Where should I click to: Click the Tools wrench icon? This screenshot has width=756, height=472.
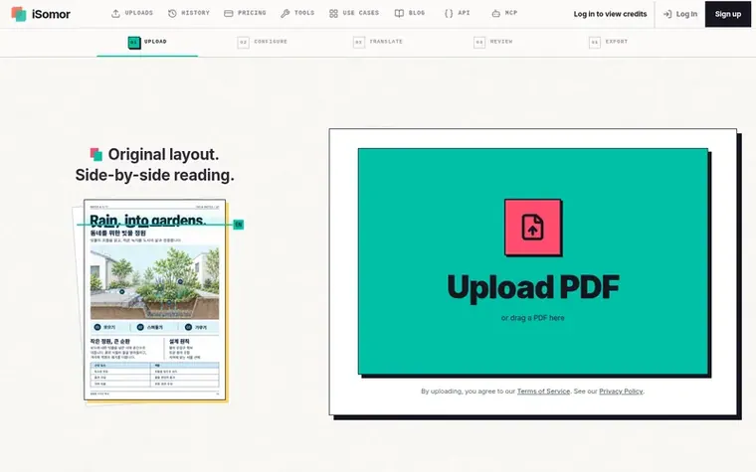(x=284, y=14)
